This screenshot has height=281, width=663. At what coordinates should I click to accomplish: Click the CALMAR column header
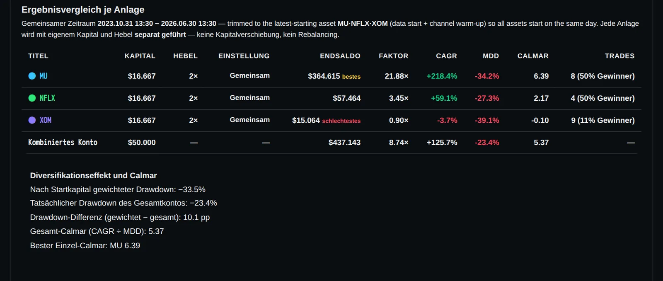click(533, 56)
